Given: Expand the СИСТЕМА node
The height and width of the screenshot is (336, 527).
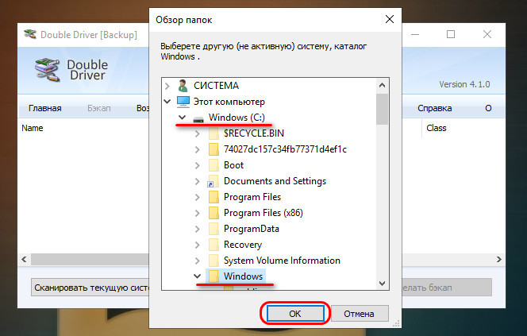Looking at the screenshot, I should [x=167, y=86].
